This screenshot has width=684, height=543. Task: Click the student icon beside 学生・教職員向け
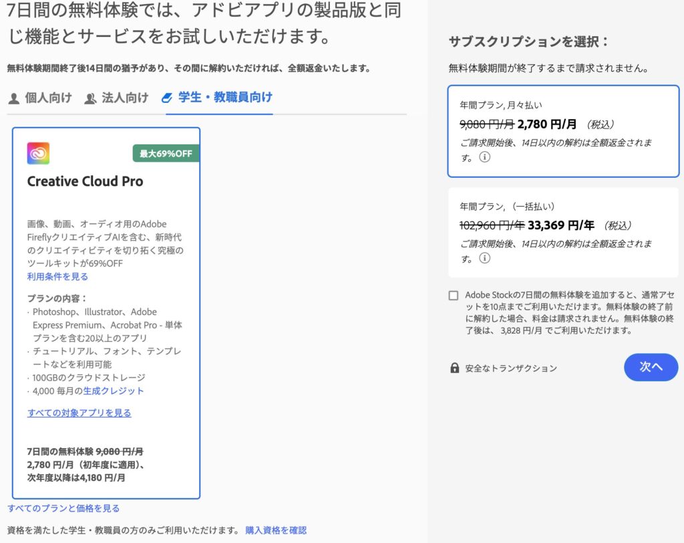[167, 98]
